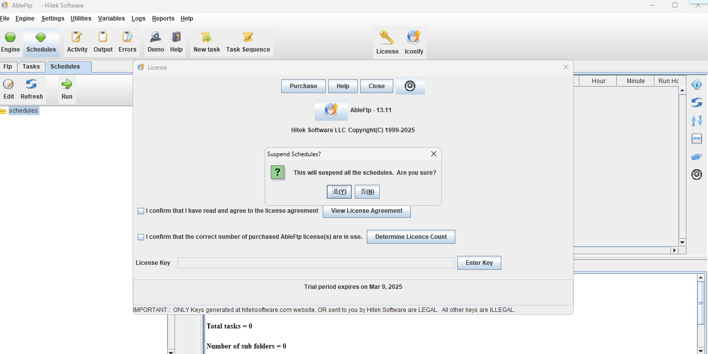Viewport: 708px width, 354px height.
Task: Check the license agreement confirmation checkbox
Action: [x=141, y=211]
